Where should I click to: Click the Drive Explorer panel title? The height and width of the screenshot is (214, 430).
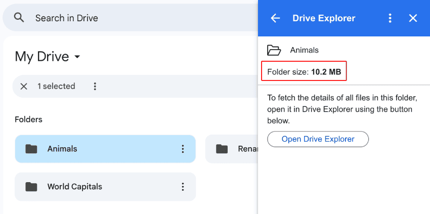pos(324,18)
